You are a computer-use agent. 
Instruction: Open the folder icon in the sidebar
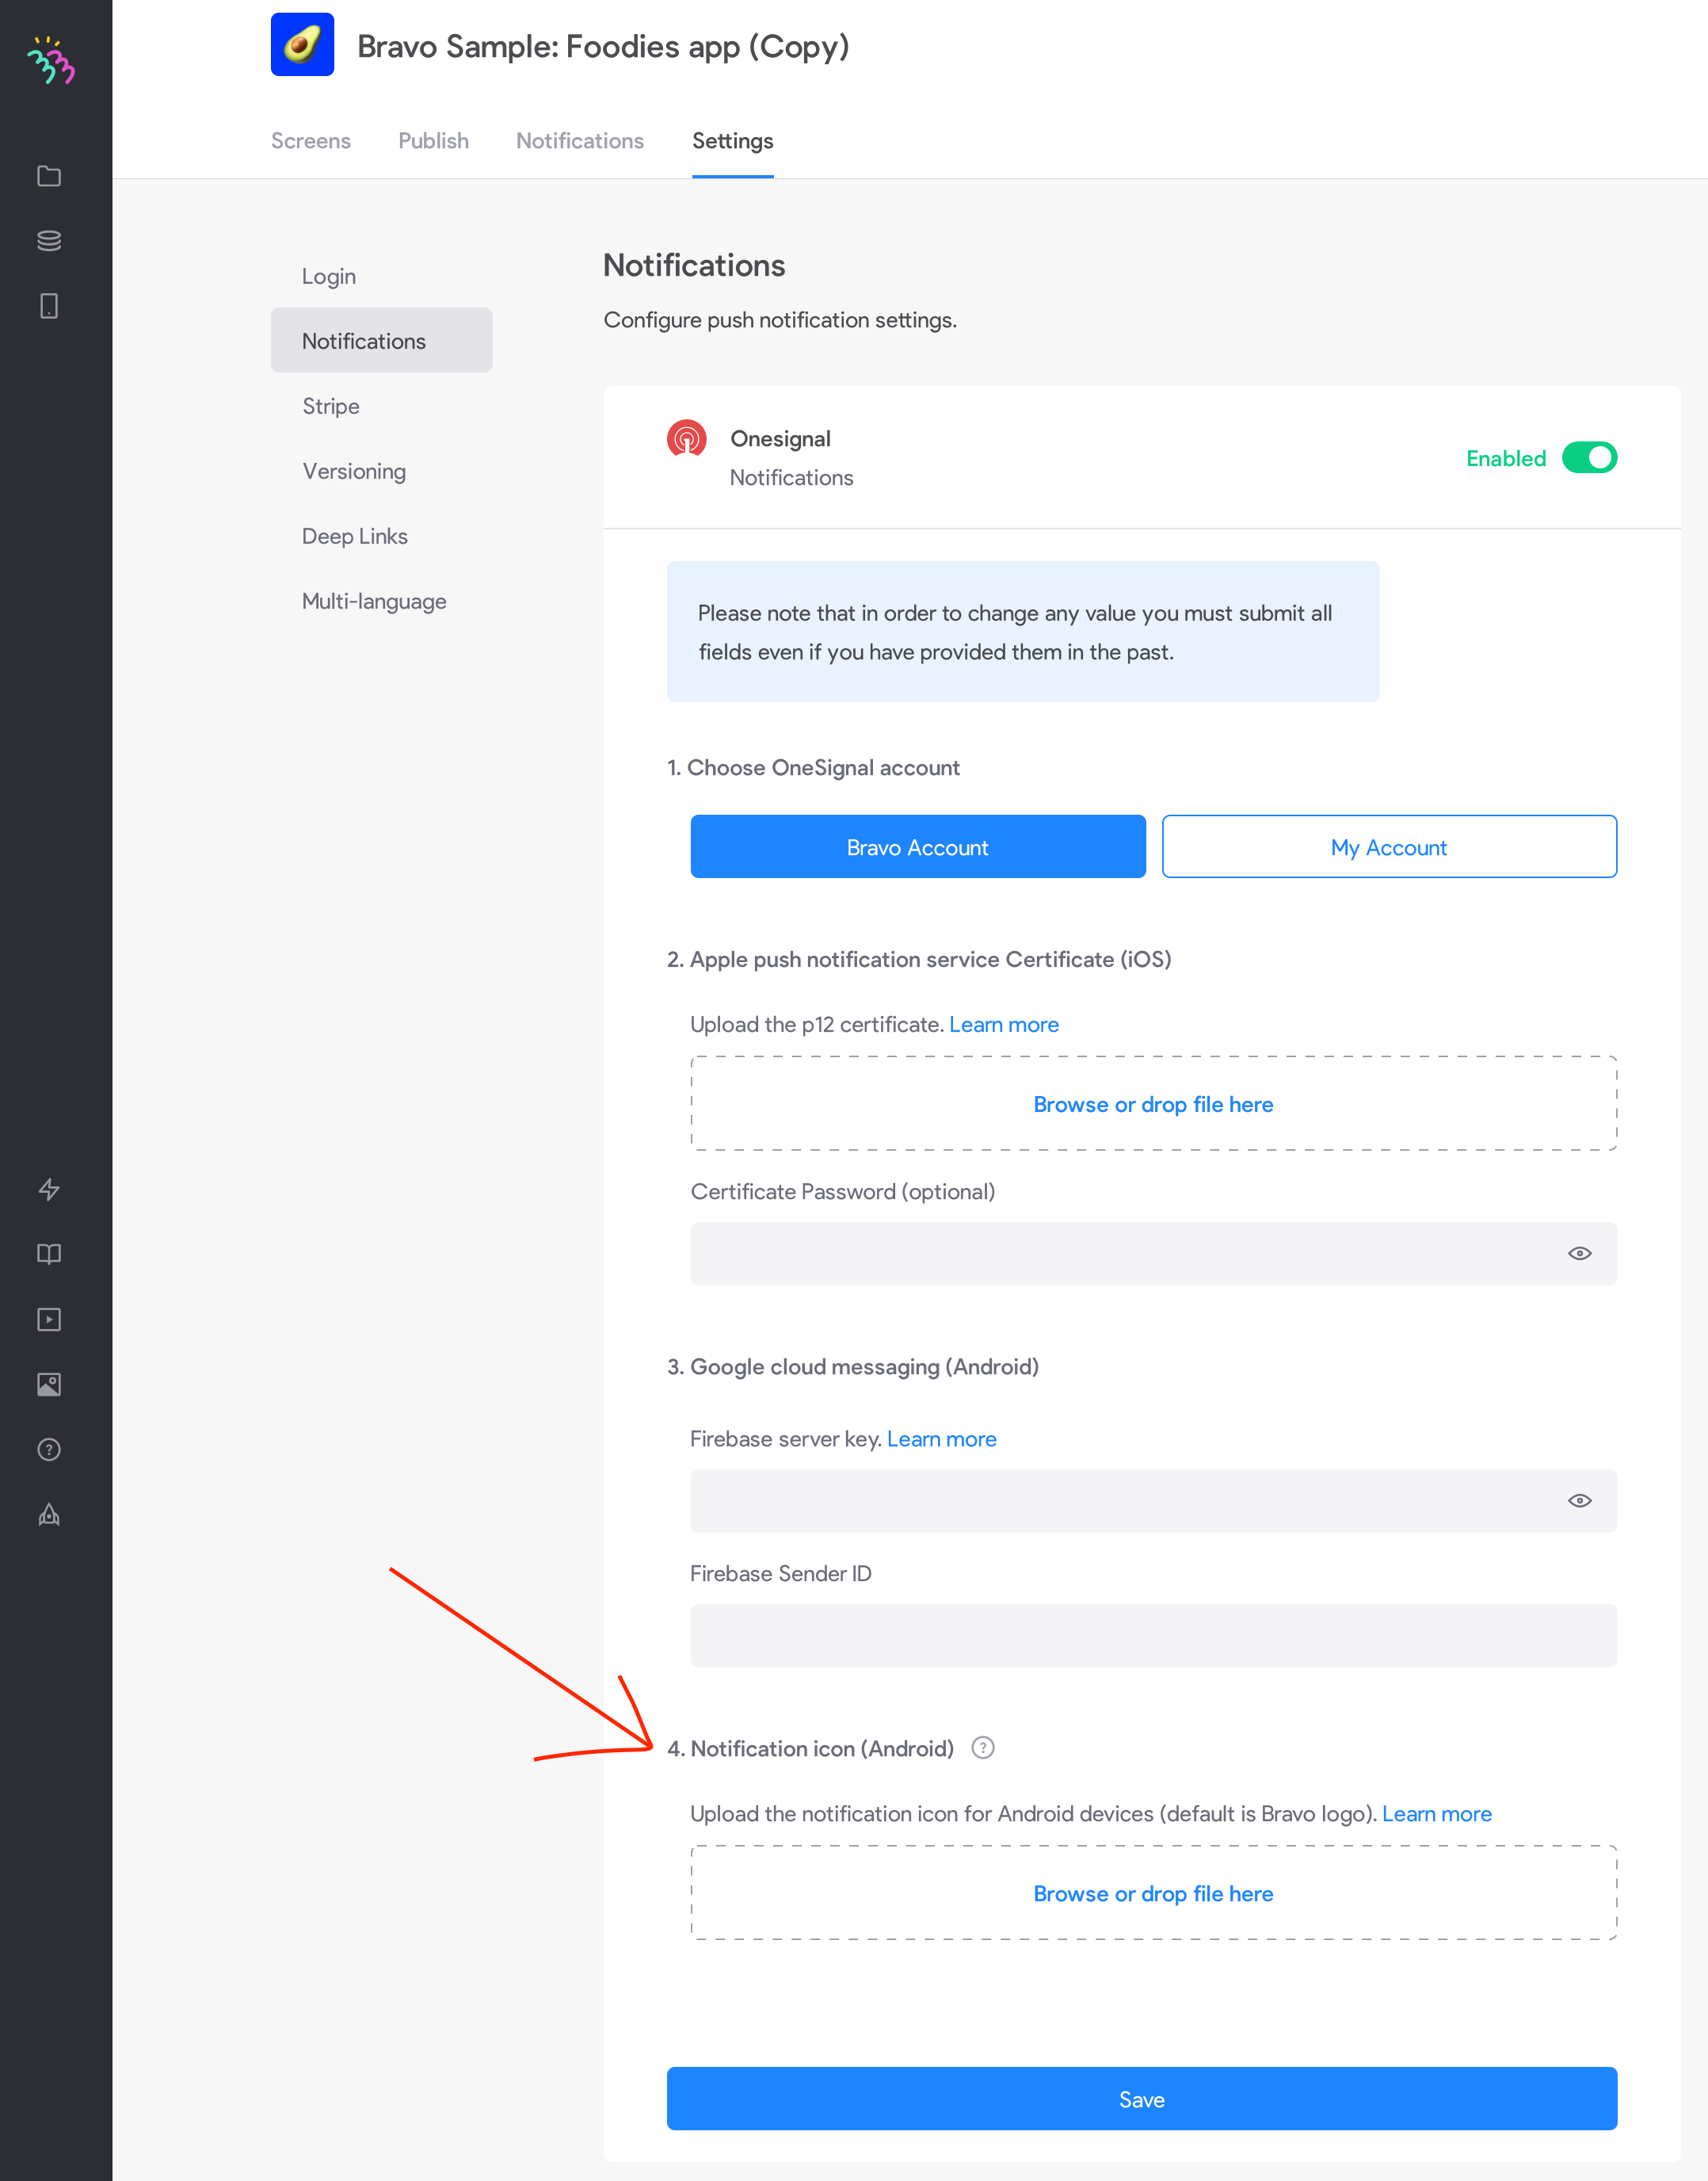point(49,176)
